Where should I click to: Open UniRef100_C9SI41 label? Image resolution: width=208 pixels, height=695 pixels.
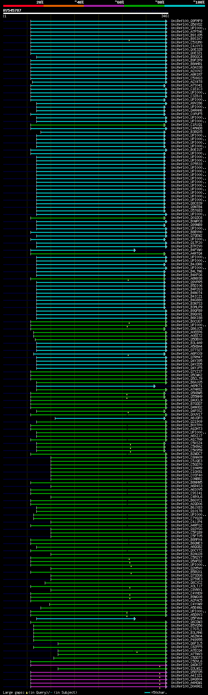pyautogui.click(x=187, y=493)
